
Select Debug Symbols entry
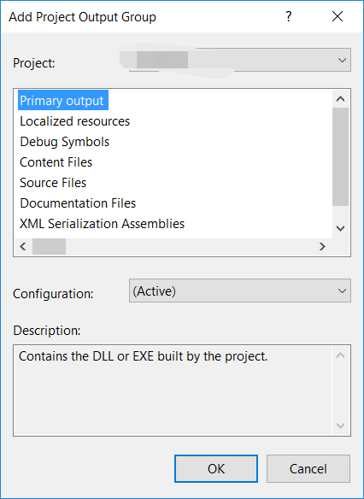pos(65,142)
